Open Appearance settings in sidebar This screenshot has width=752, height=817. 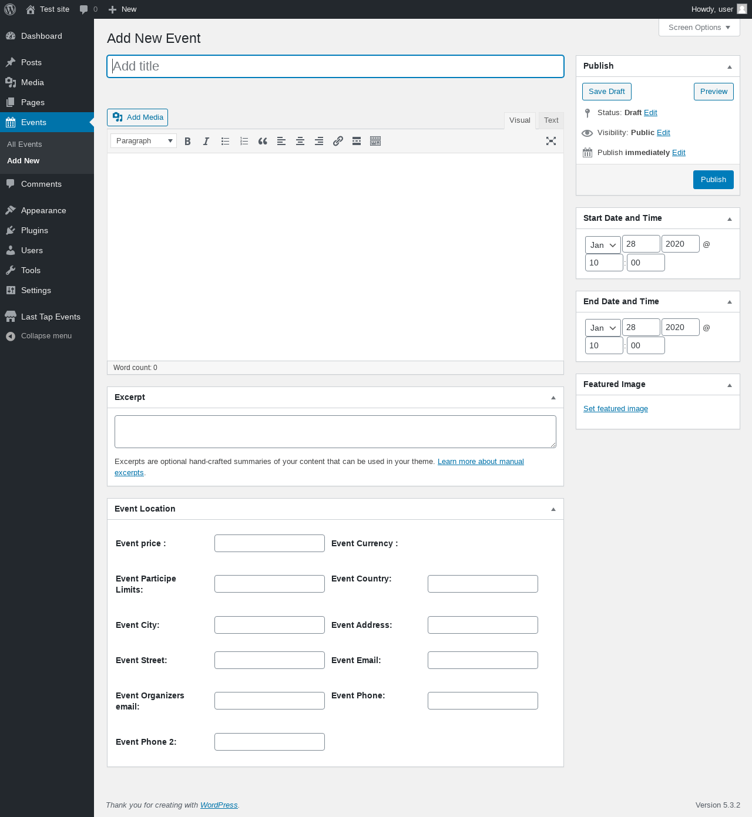tap(47, 210)
